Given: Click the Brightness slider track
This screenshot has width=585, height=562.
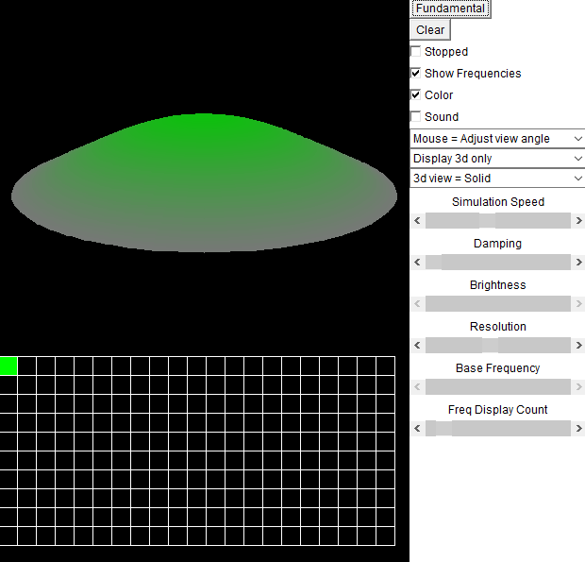Looking at the screenshot, I should tap(498, 303).
